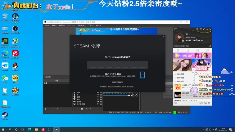Click the OBS mixer panel scrollbar
The image size is (235, 132).
click(140, 101)
